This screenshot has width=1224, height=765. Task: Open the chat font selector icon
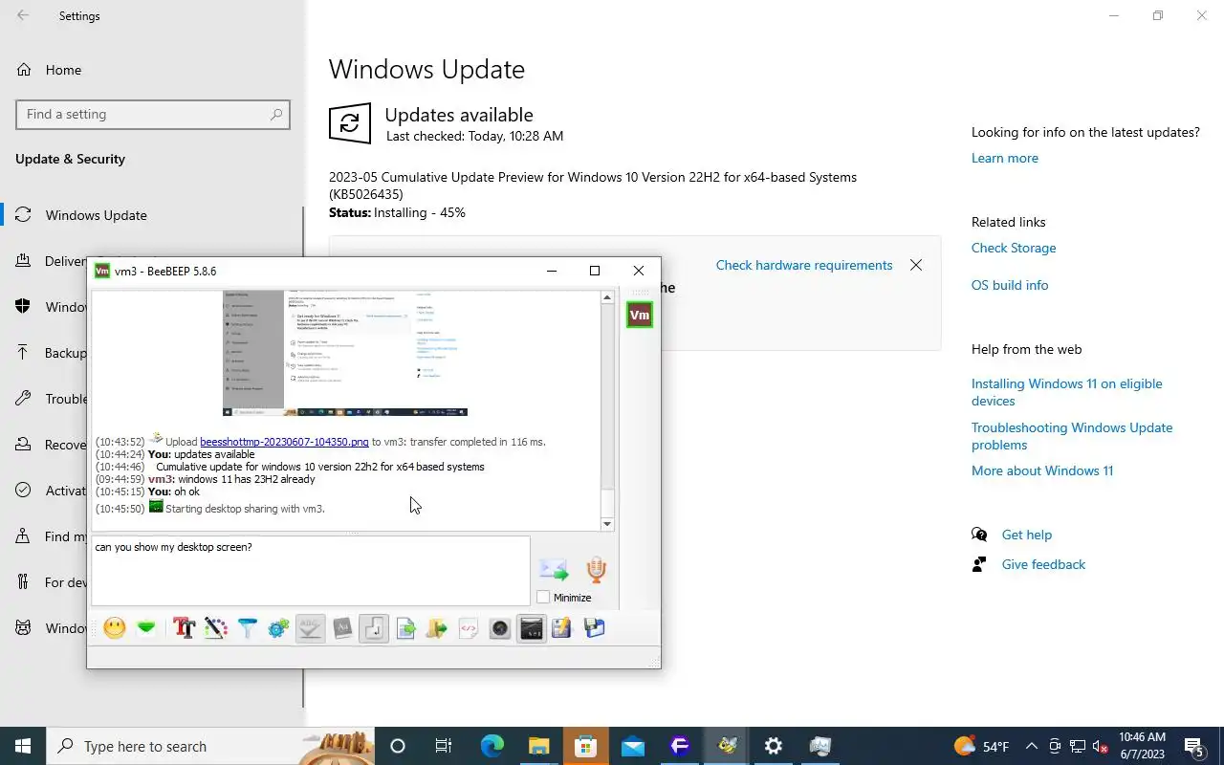pos(185,628)
